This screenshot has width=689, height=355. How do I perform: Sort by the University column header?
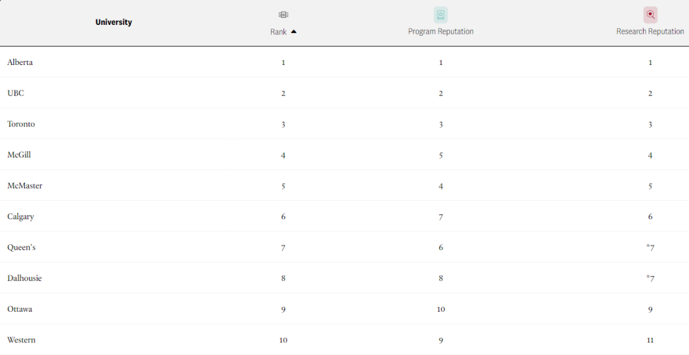(114, 22)
